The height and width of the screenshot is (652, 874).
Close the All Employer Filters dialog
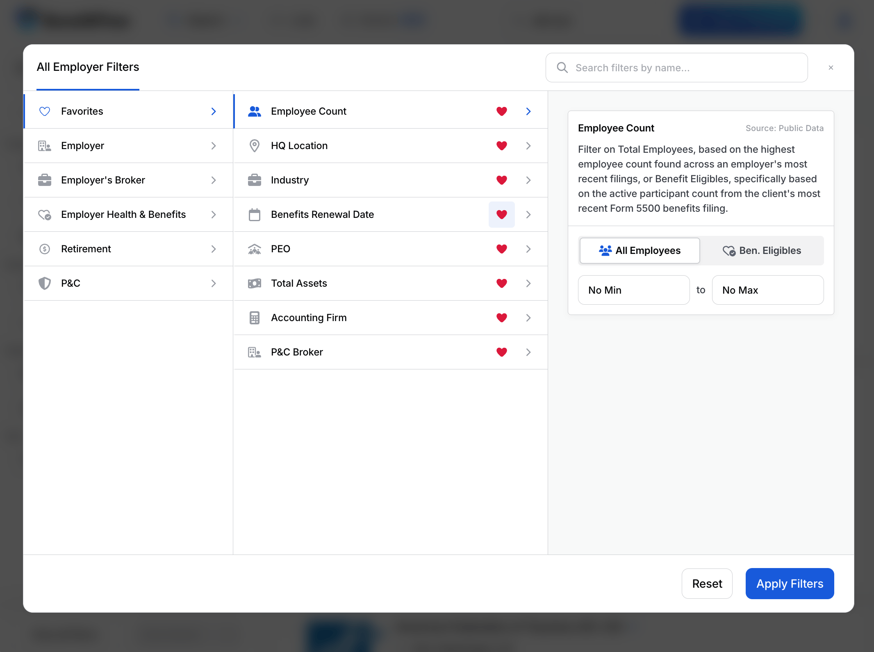pyautogui.click(x=831, y=68)
